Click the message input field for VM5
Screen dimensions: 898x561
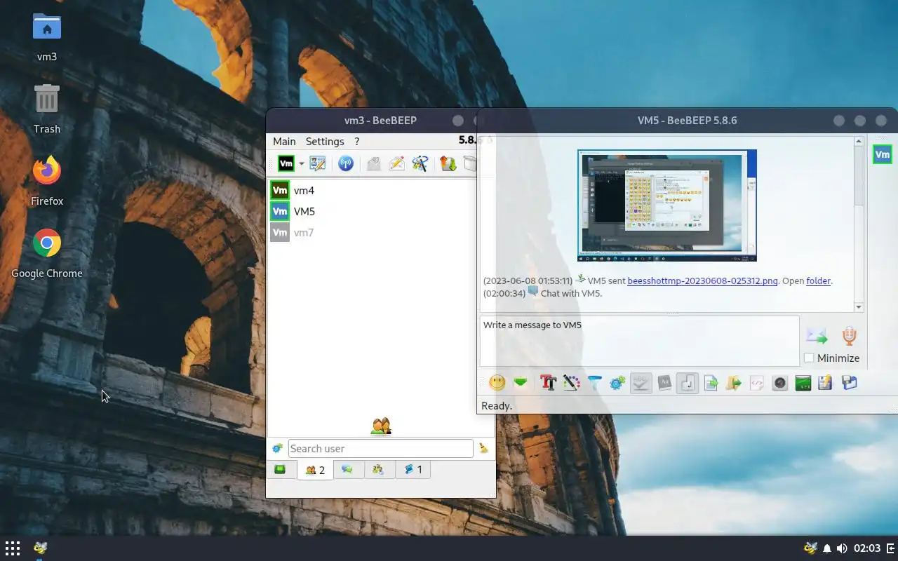tap(639, 341)
